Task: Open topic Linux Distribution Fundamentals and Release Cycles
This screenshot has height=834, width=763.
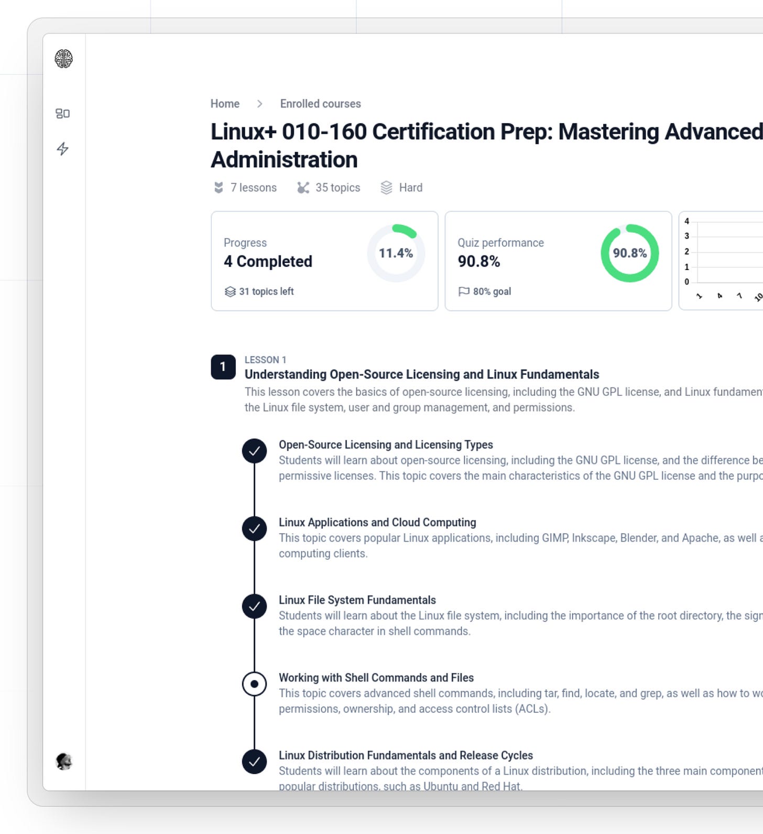Action: (x=406, y=755)
